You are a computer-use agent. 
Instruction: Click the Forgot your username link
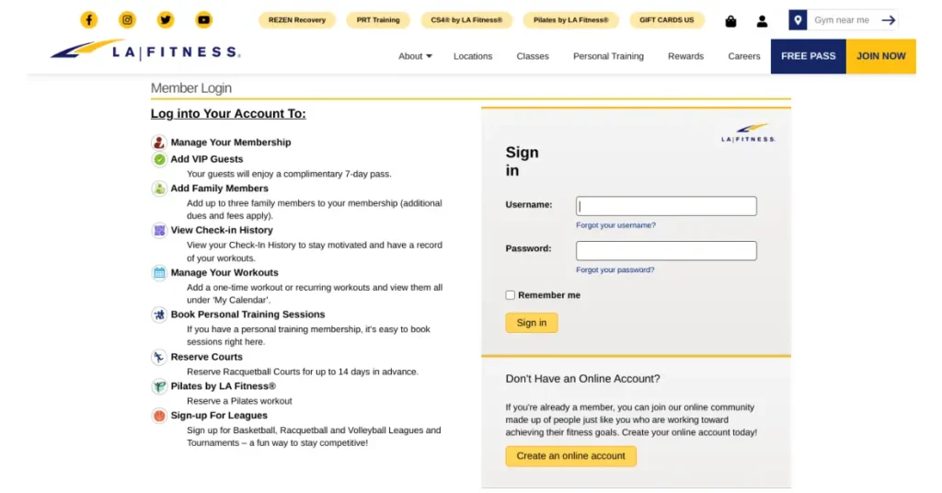pyautogui.click(x=615, y=225)
